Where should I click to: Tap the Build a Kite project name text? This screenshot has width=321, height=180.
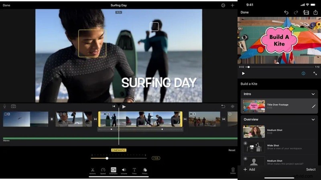249,84
